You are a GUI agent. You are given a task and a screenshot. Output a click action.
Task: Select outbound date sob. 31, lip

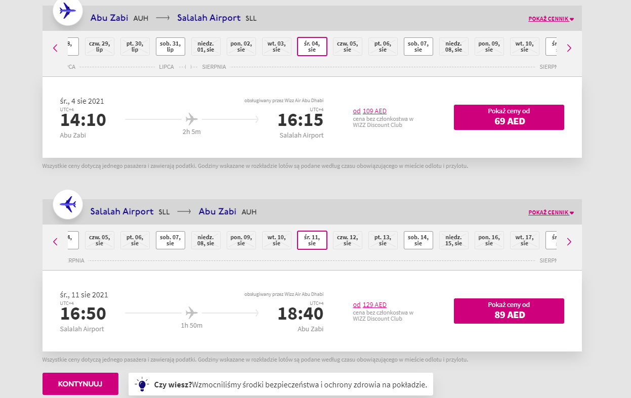(x=171, y=47)
